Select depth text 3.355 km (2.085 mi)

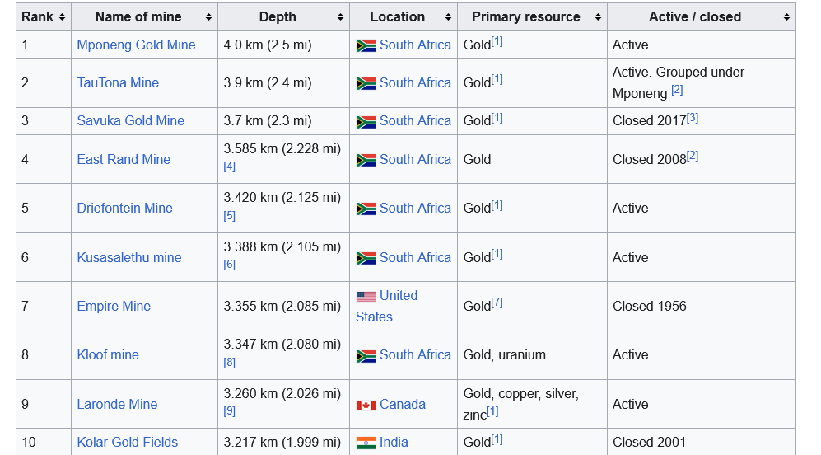click(282, 306)
